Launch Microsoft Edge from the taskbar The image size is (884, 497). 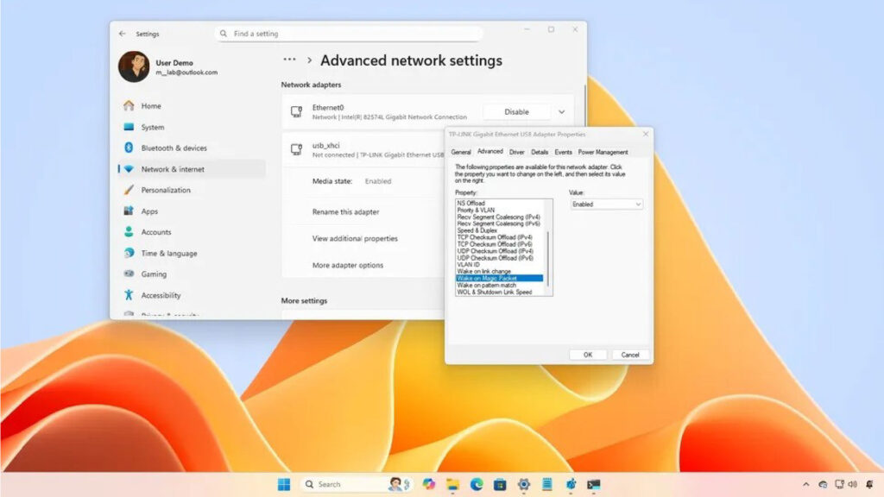tap(477, 484)
